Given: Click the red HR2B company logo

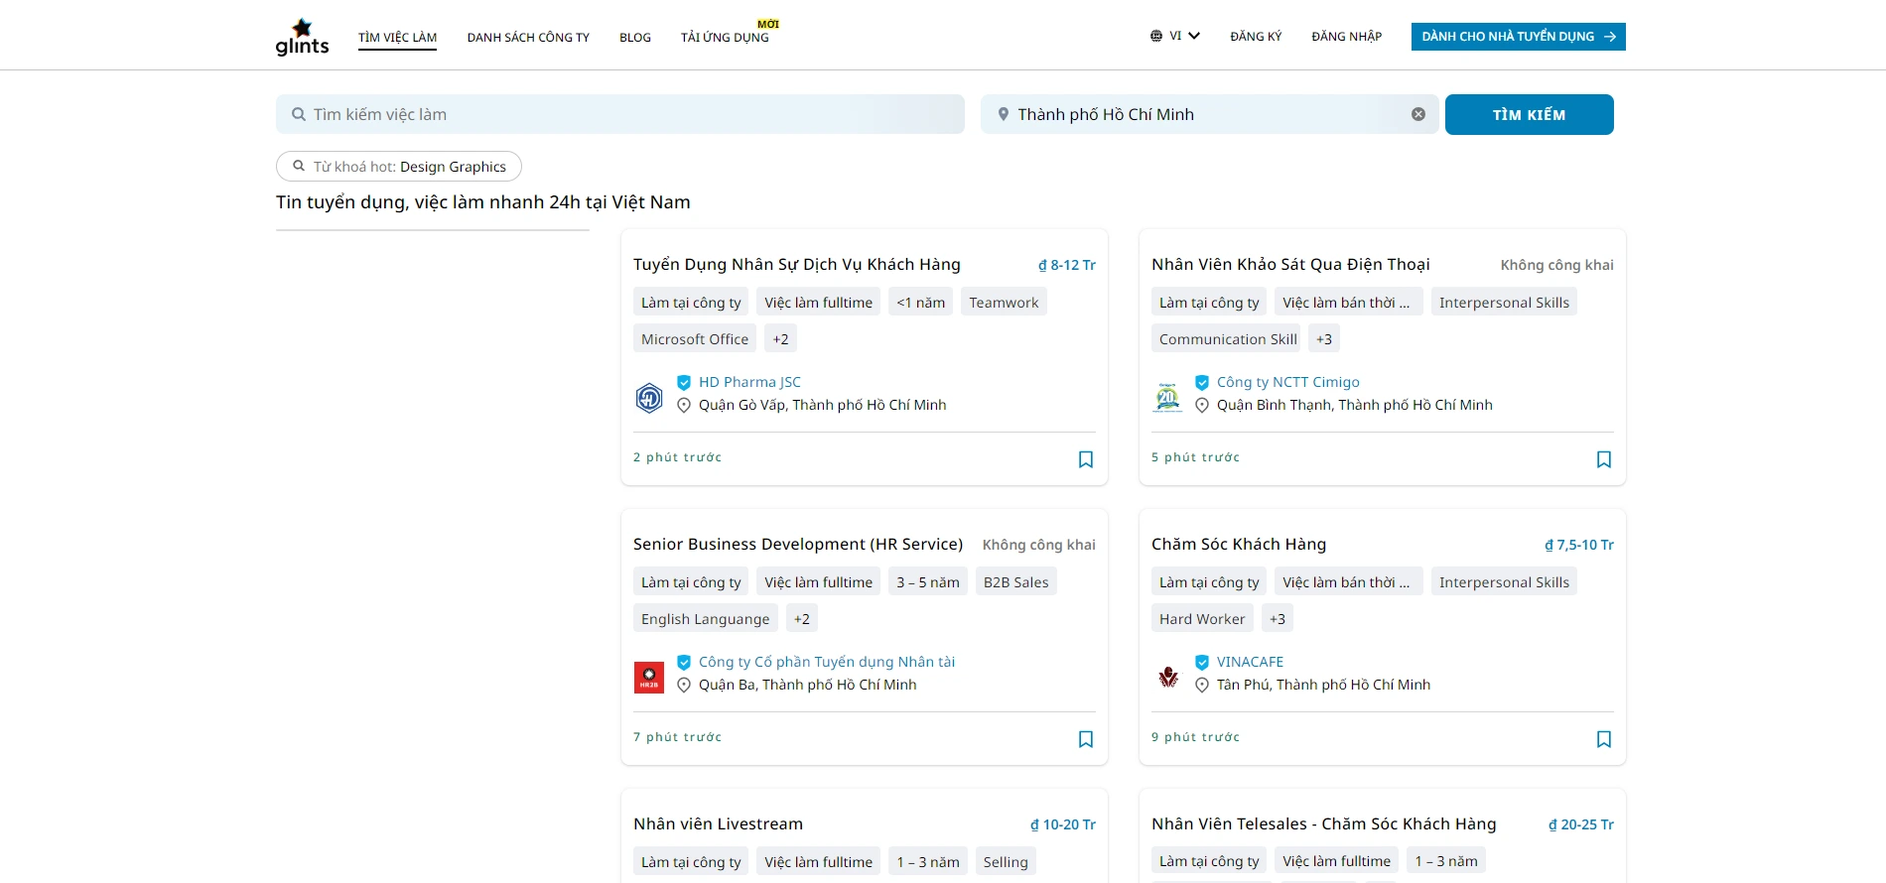Looking at the screenshot, I should 649,678.
